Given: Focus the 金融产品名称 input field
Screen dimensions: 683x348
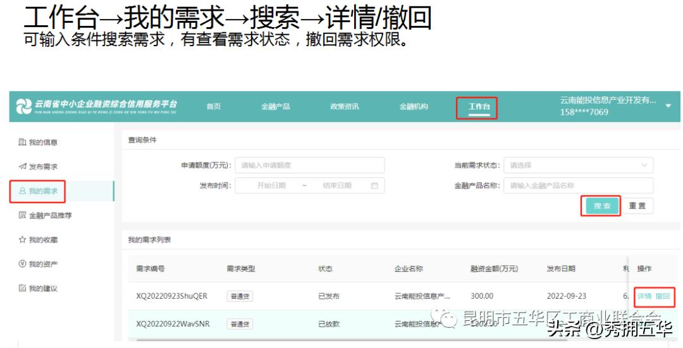Looking at the screenshot, I should [578, 186].
